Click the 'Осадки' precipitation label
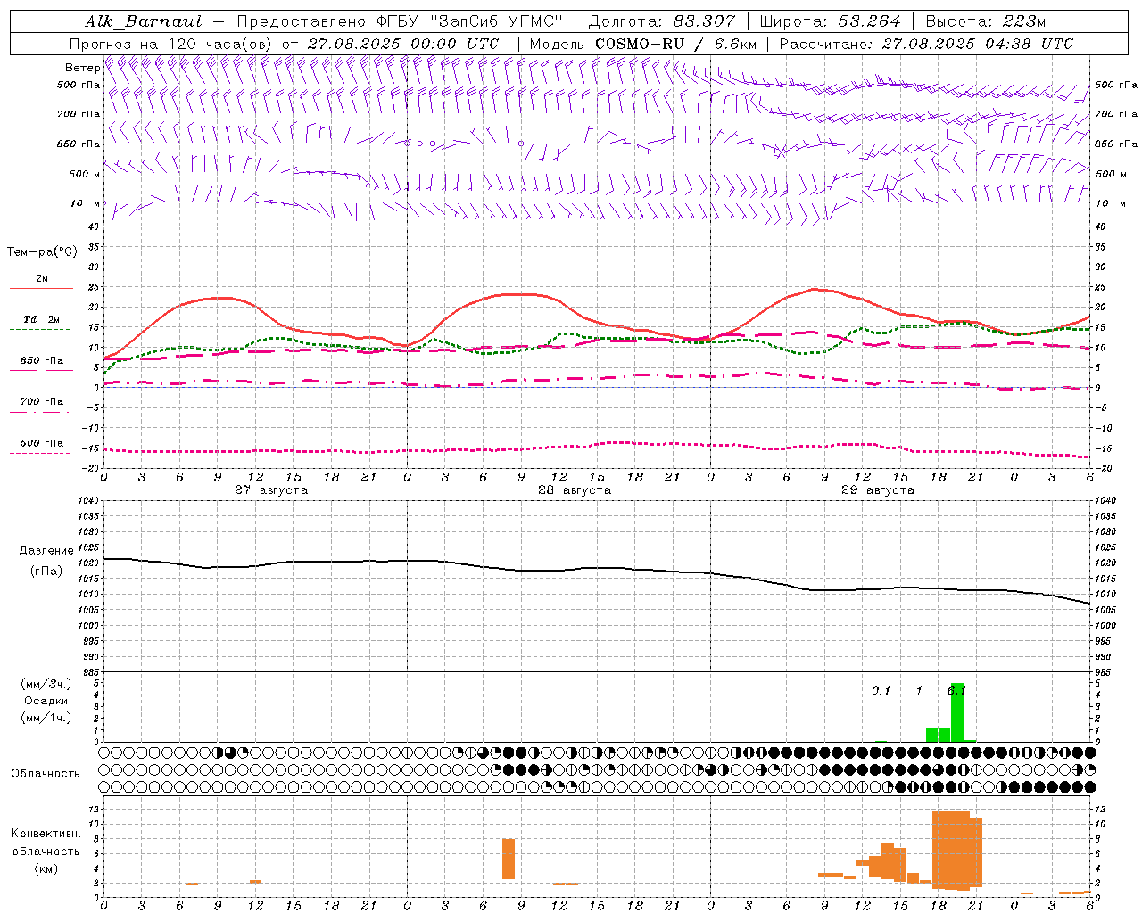This screenshot has height=913, width=1142. coord(46,701)
